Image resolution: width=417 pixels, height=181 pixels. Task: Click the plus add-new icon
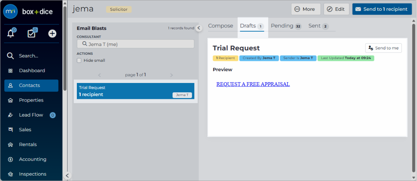point(52,34)
